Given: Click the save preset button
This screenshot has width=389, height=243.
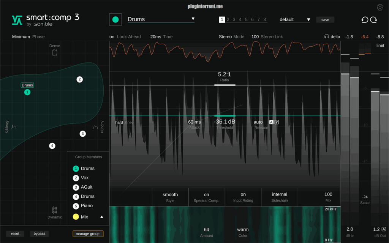Looking at the screenshot, I should pyautogui.click(x=325, y=20).
